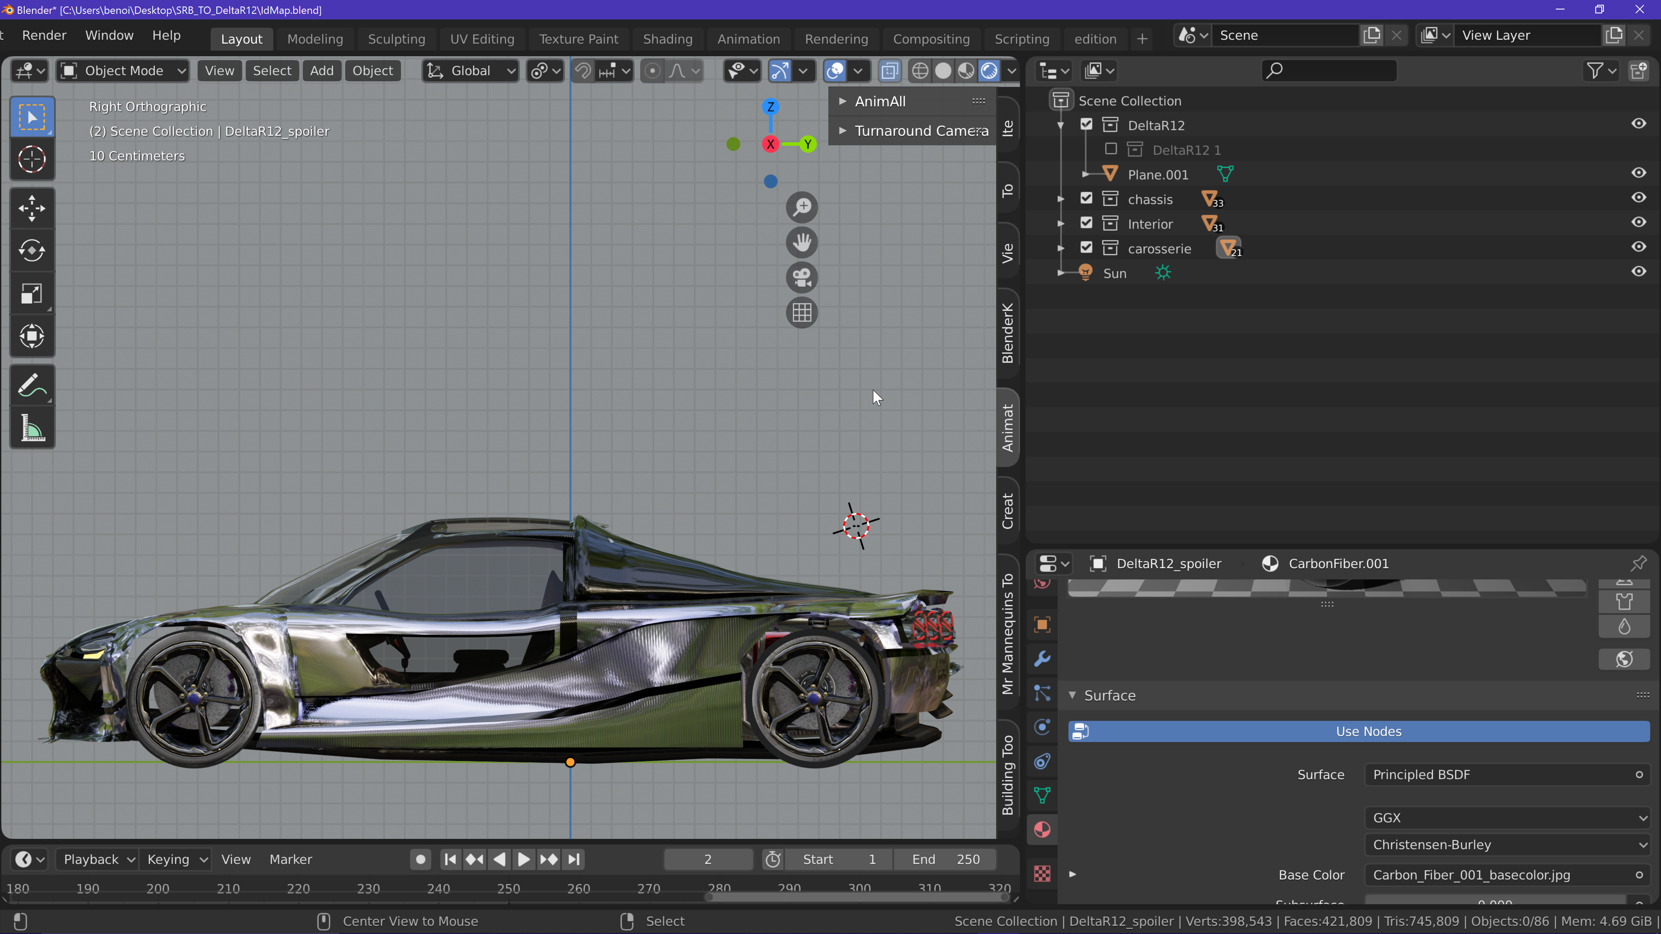This screenshot has height=934, width=1661.
Task: Activate the Measure tool
Action: [32, 428]
